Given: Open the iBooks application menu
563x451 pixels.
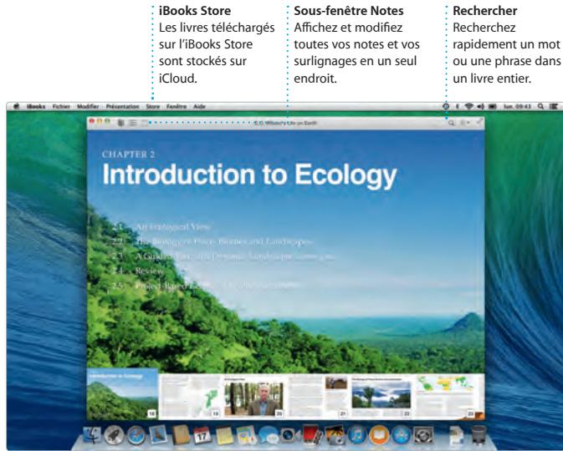Looking at the screenshot, I should [35, 106].
